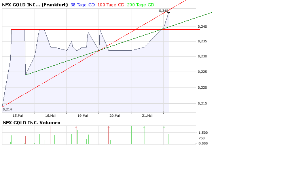Select the 38 Tage GD legend label
Viewport: 292px width, 188px height.
click(83, 5)
